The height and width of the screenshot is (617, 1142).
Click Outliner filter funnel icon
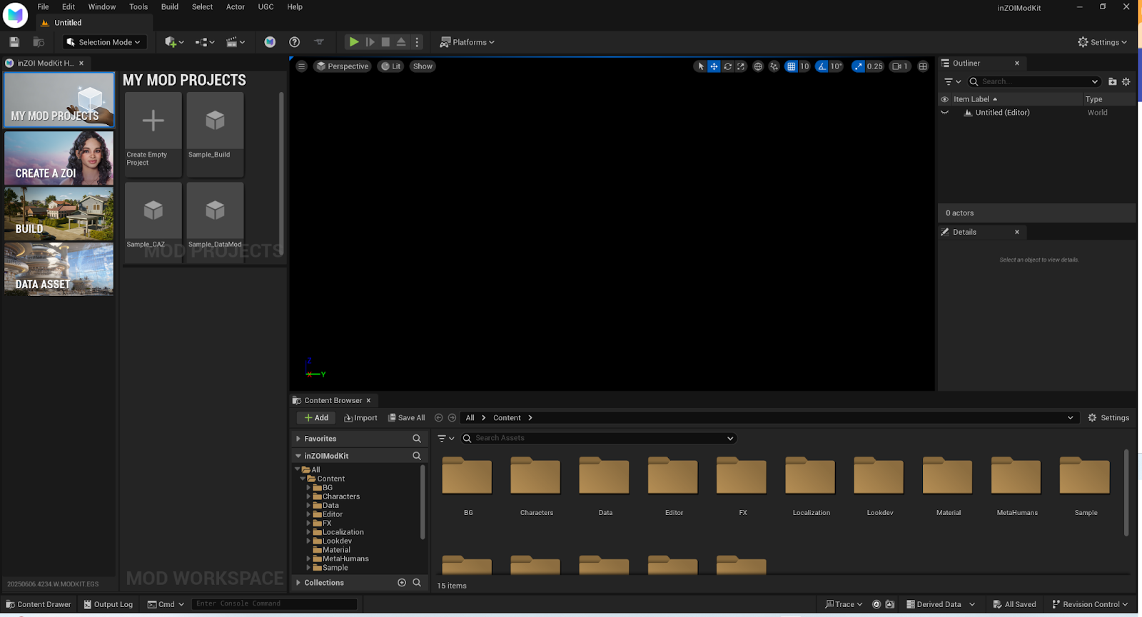pos(952,81)
